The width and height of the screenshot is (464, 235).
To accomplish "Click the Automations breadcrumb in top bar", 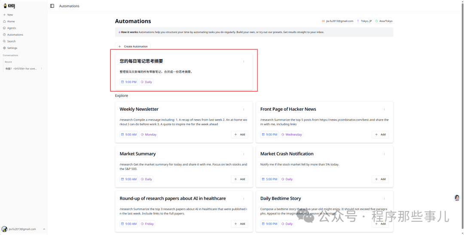I will pyautogui.click(x=69, y=6).
